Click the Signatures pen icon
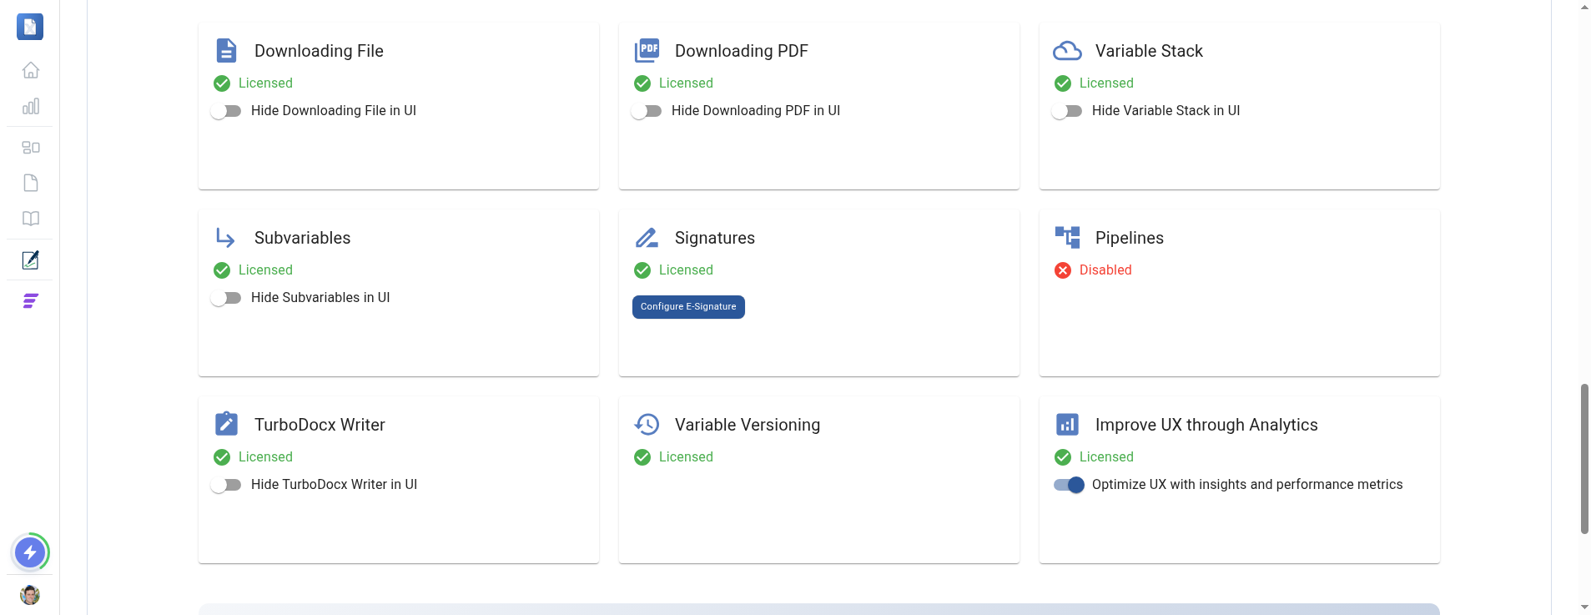Image resolution: width=1591 pixels, height=615 pixels. tap(647, 238)
